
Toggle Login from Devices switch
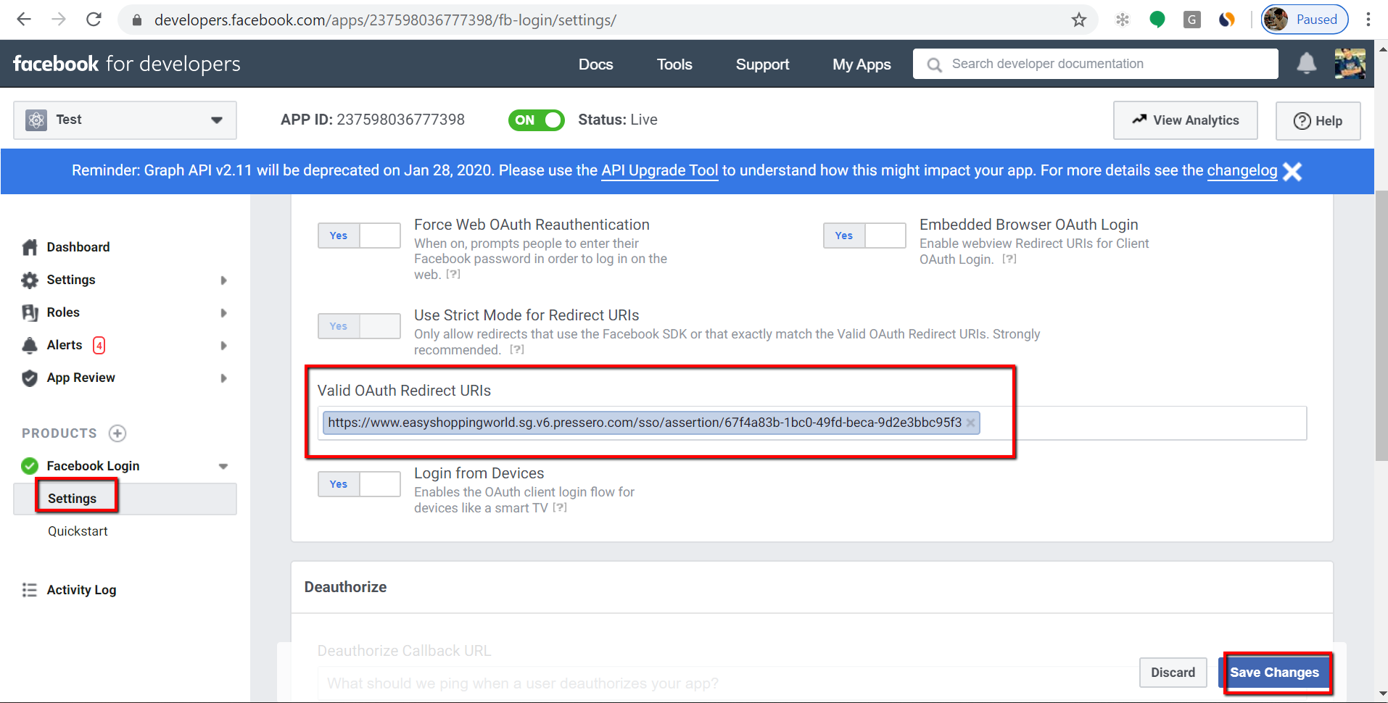tap(359, 484)
